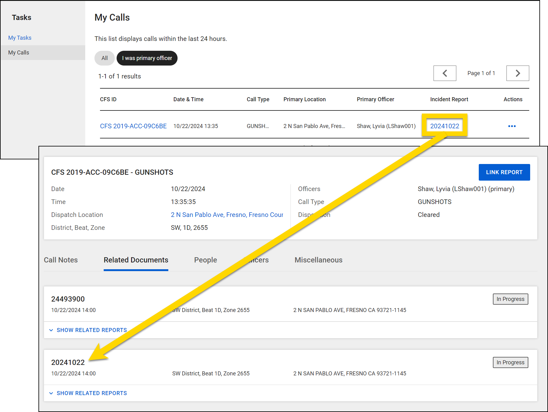Screen dimensions: 548x412
Task: Click the Link Report button
Action: click(504, 172)
